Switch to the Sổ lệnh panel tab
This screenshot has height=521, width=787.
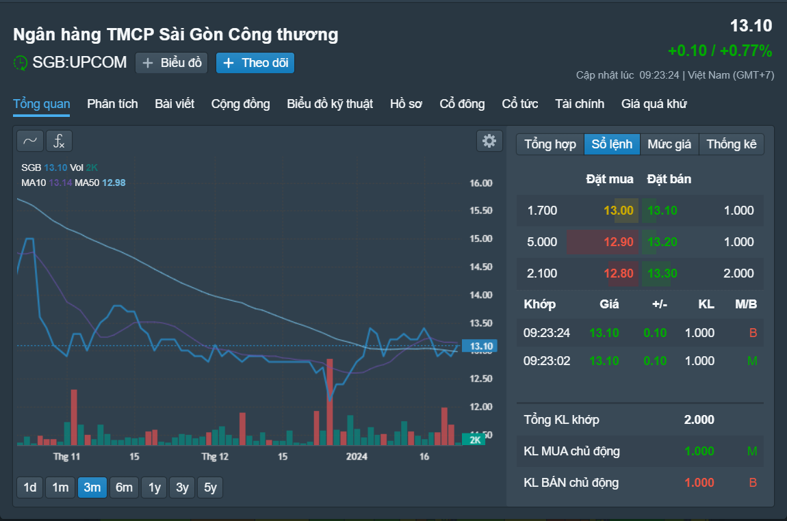click(612, 144)
